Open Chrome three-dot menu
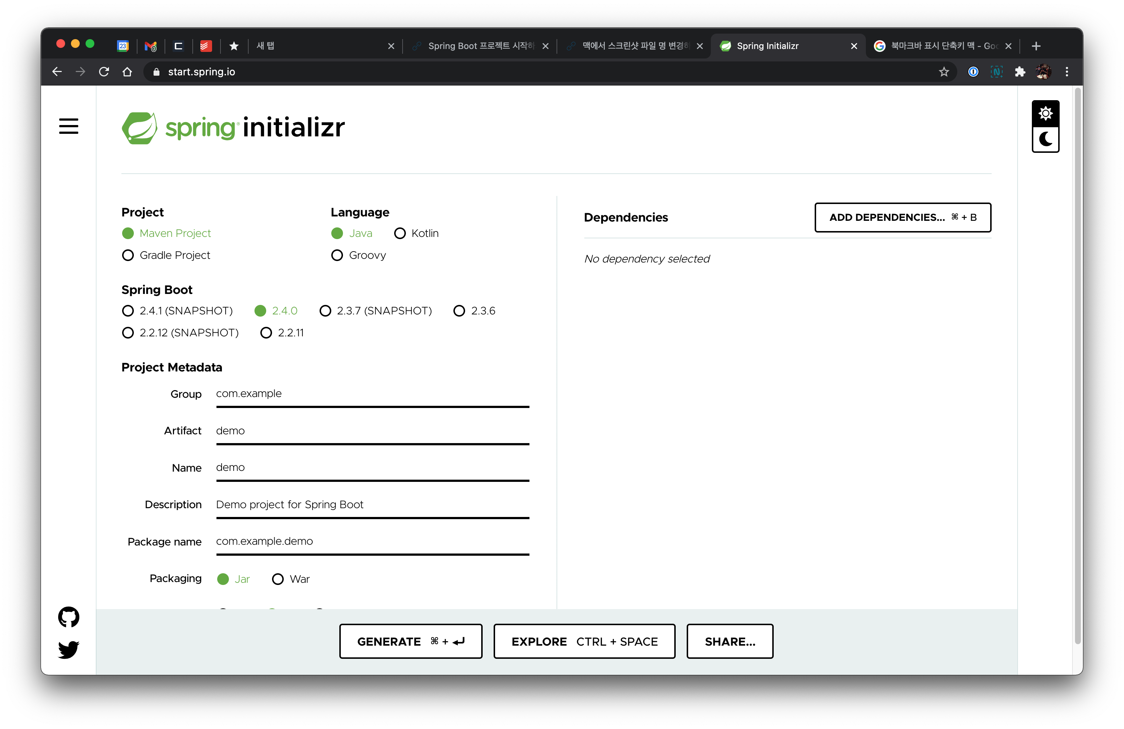1124x729 pixels. click(1067, 72)
